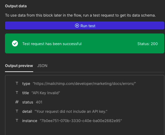Click the instance ID value 7b0ee751-070b
Viewport: 165px width, 135px height.
[81, 121]
